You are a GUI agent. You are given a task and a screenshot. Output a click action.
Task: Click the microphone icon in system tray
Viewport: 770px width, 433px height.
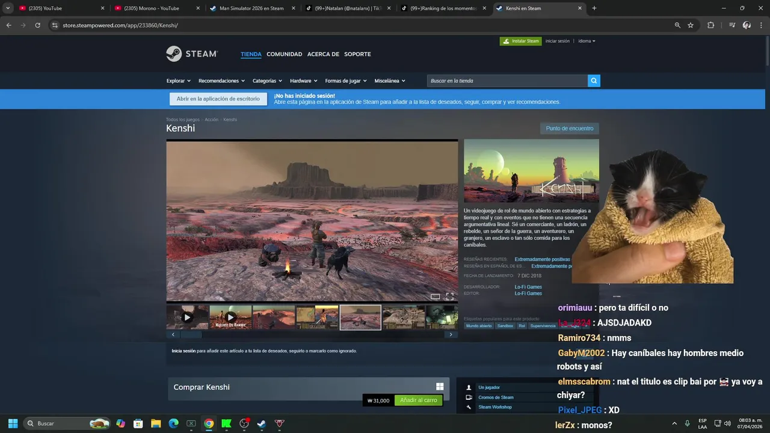pos(688,423)
